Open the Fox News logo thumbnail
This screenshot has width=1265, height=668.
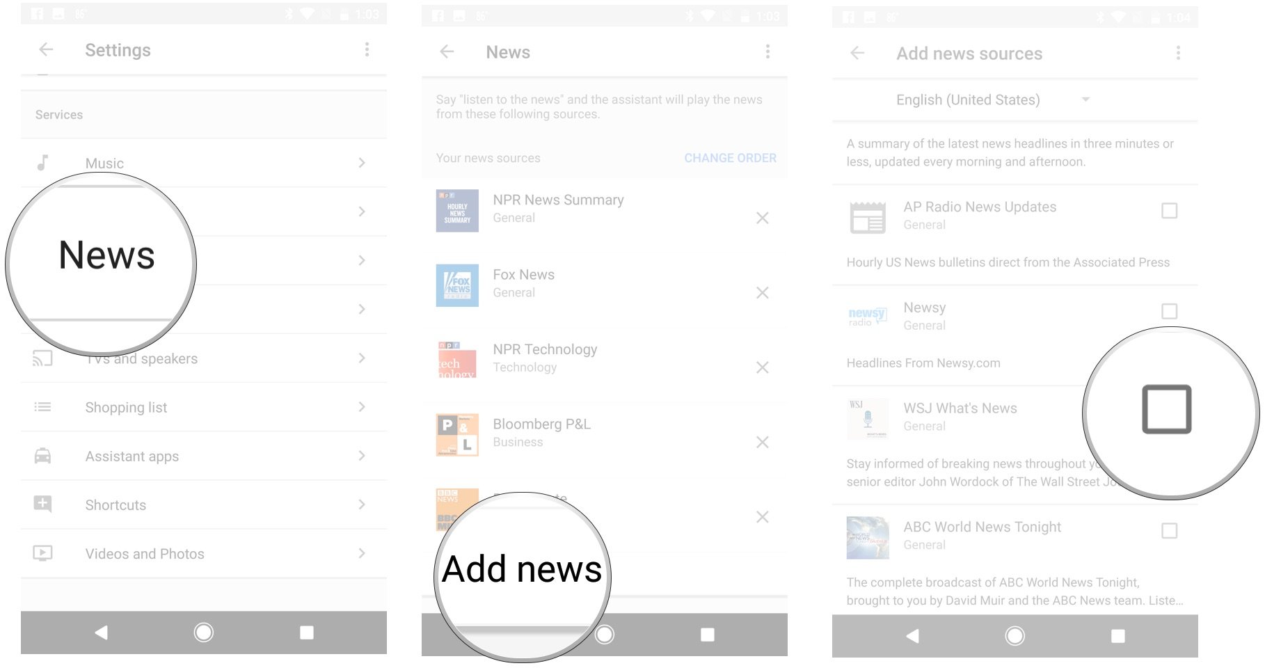coord(457,285)
